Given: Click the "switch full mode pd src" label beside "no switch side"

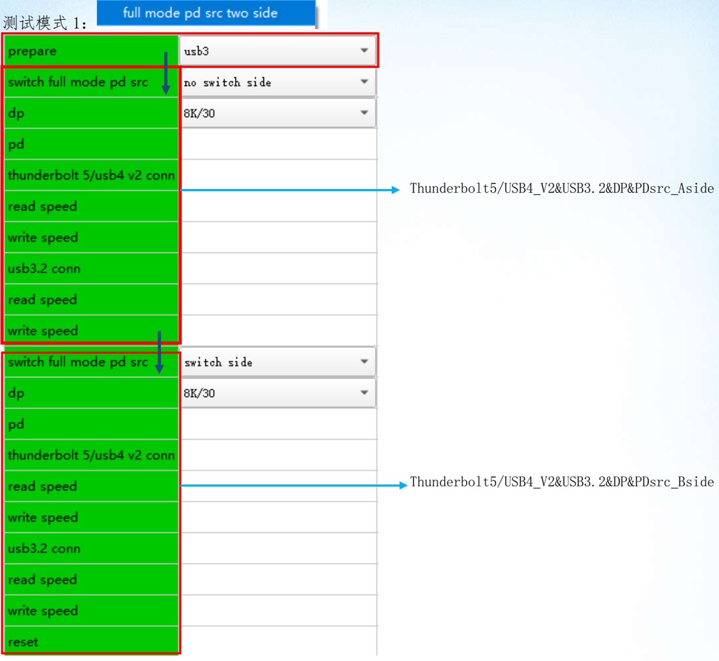Looking at the screenshot, I should [x=78, y=82].
